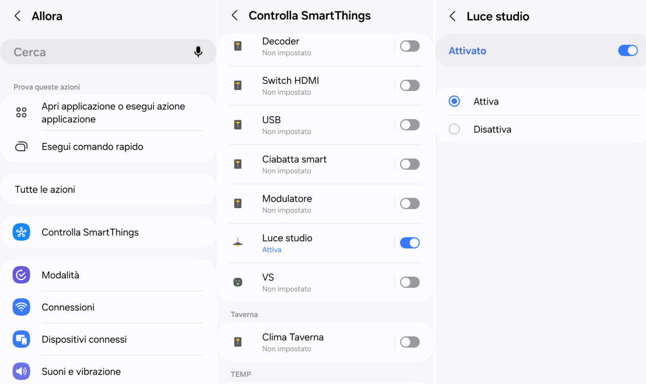The width and height of the screenshot is (646, 384).
Task: Disable the Attivato master toggle
Action: (x=628, y=51)
